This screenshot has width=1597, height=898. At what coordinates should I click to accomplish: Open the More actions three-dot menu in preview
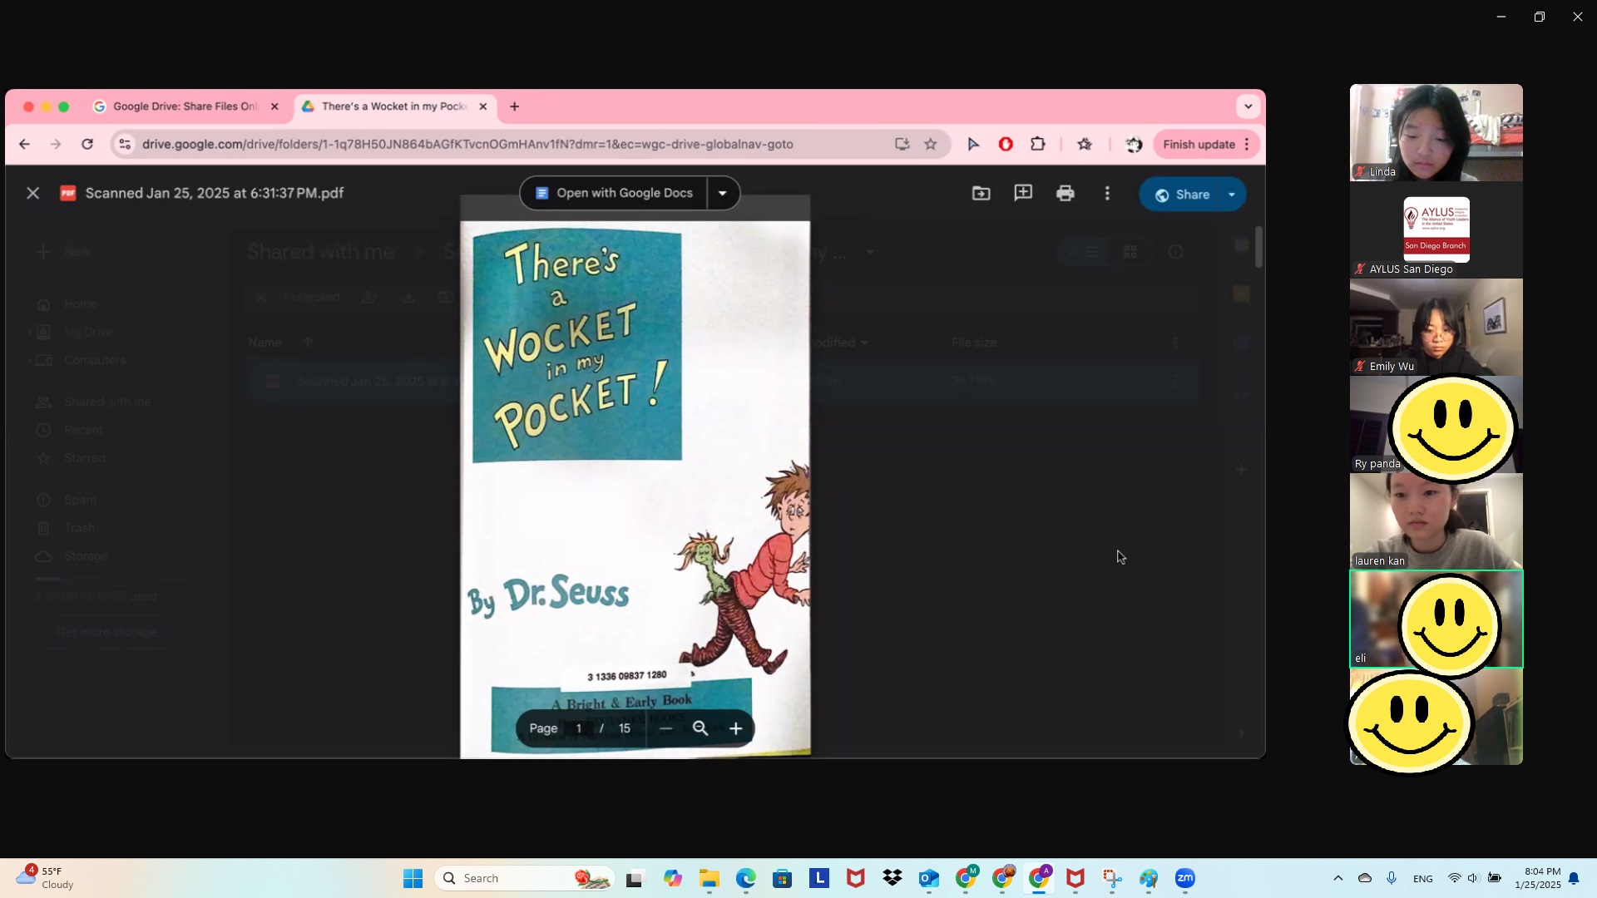1107,193
